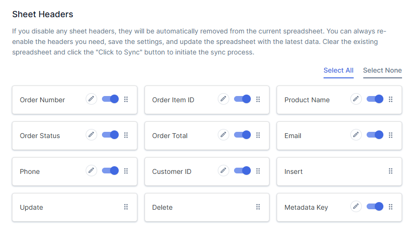Edit the Order Item ID header name
This screenshot has height=225, width=414.
224,99
